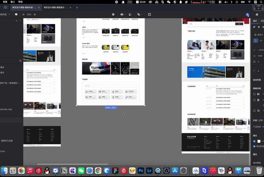Viewport: 264px width, 177px height.
Task: Open the 29% zoom level menu
Action: [x=29, y=15]
